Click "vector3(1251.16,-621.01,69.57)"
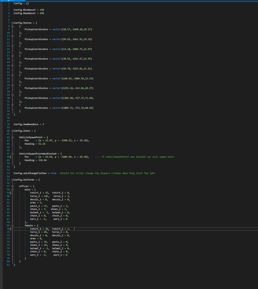The width and height of the screenshot is (258, 289). [73, 88]
